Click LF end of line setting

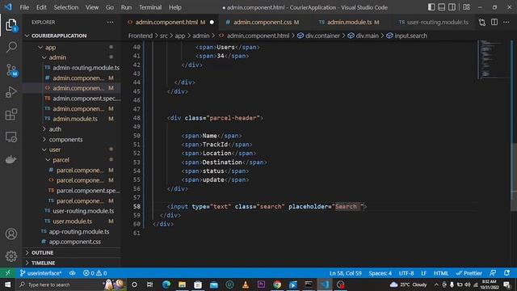(x=423, y=273)
